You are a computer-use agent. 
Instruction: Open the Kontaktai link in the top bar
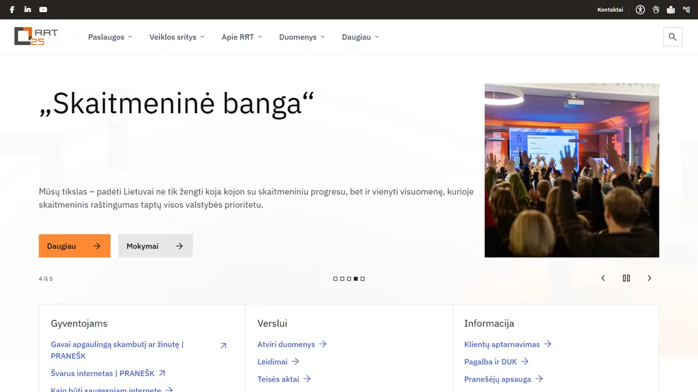(x=610, y=9)
